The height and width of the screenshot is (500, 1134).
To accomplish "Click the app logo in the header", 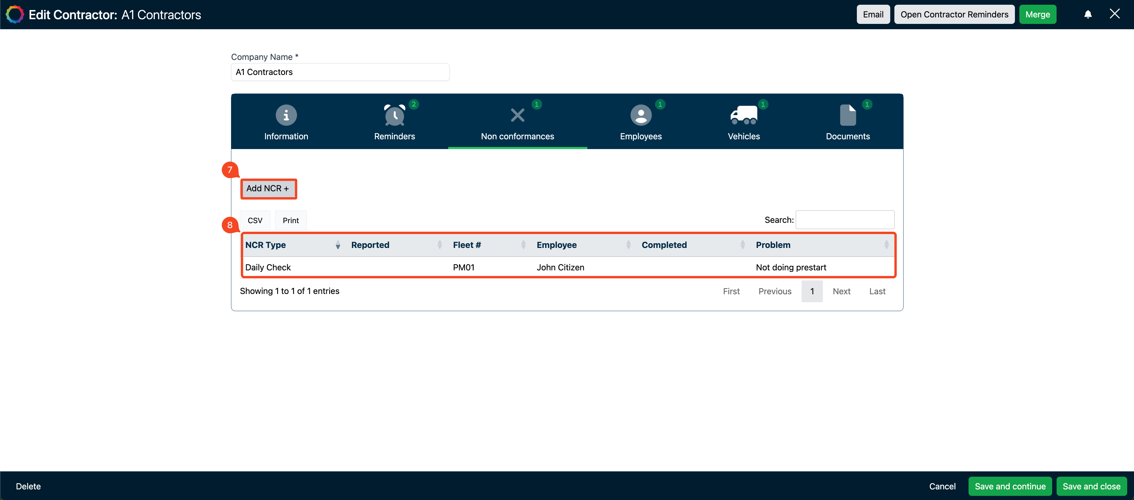I will (14, 14).
